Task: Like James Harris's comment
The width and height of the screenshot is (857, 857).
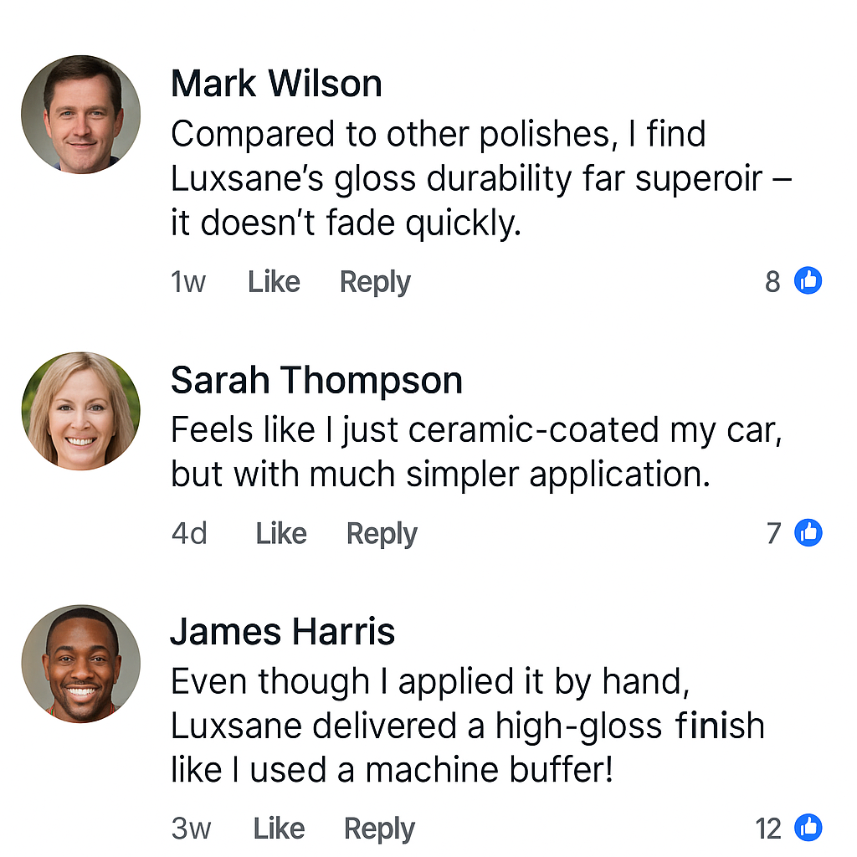Action: pos(279,829)
